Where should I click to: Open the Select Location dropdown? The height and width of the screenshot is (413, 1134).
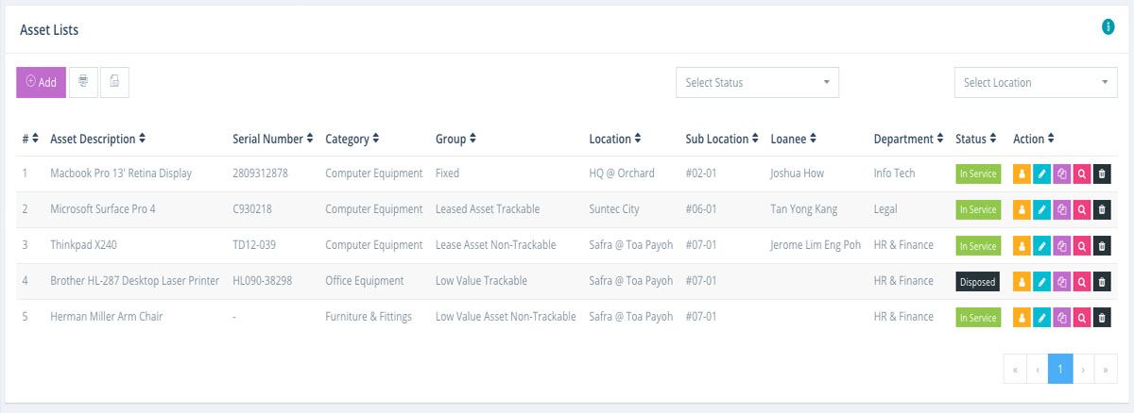tap(1036, 82)
